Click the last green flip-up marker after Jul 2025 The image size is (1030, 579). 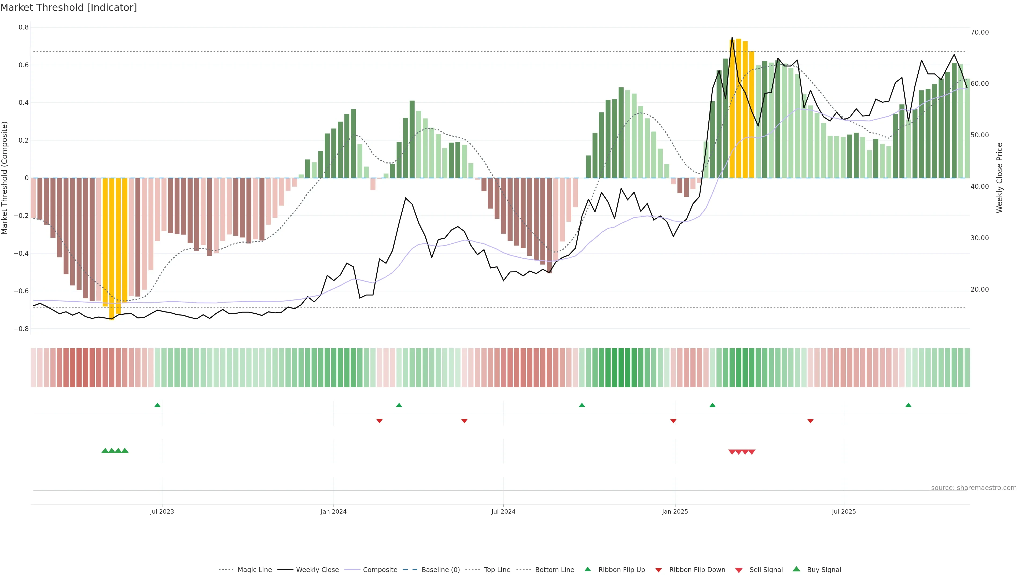pyautogui.click(x=908, y=405)
